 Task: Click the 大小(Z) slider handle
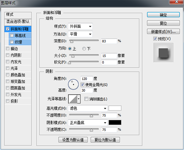pos(73,56)
